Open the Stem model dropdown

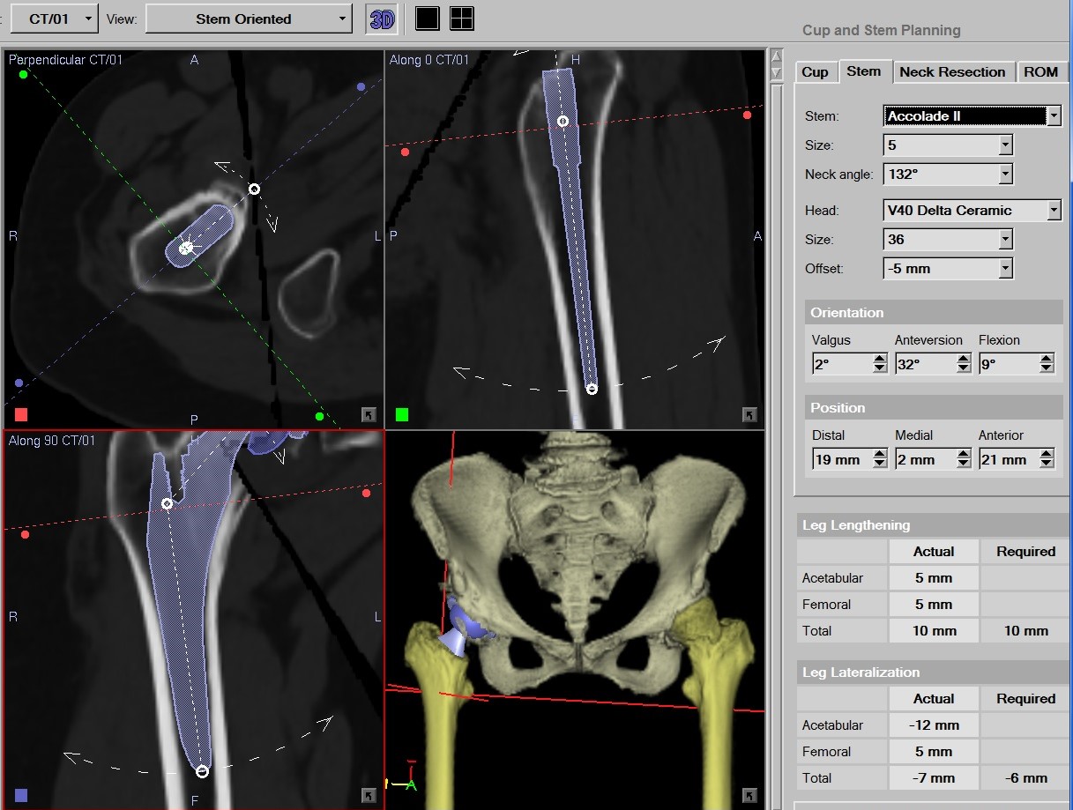(x=1053, y=116)
